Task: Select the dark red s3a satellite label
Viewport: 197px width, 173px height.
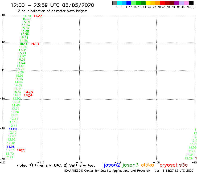Action: click(183, 165)
